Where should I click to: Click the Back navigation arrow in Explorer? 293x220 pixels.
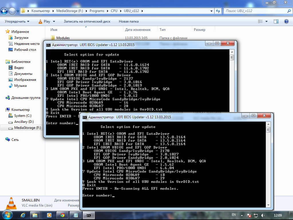point(4,11)
